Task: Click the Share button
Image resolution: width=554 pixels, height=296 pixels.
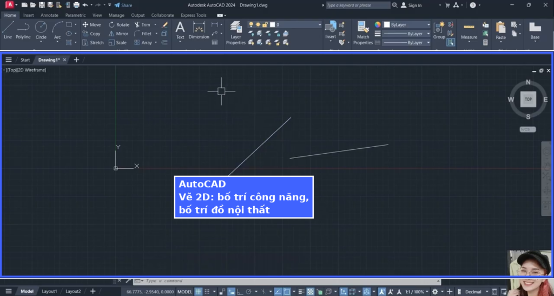Action: point(123,5)
